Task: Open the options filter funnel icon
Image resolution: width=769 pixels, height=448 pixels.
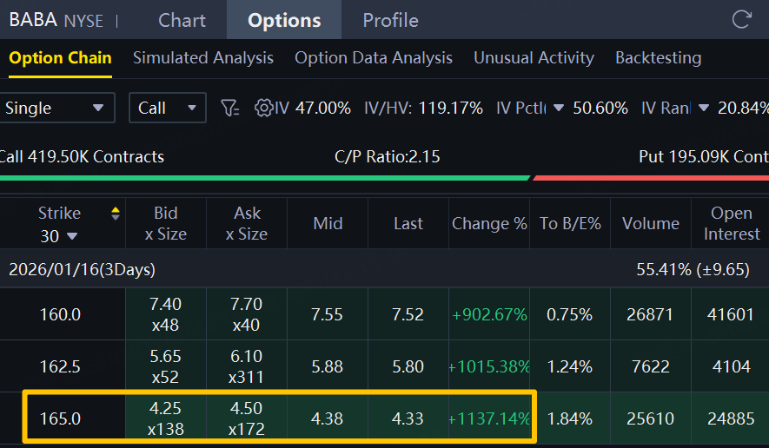Action: (x=229, y=108)
